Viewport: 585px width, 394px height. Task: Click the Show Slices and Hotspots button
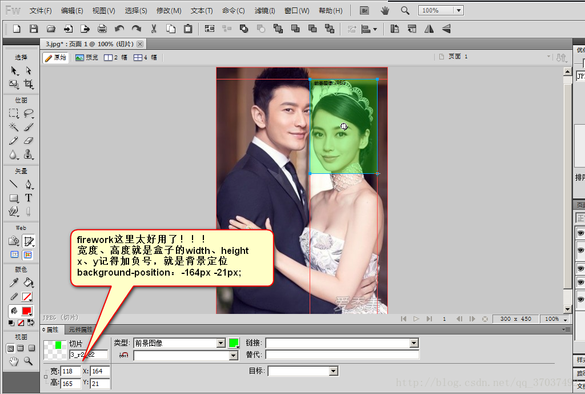[x=27, y=254]
